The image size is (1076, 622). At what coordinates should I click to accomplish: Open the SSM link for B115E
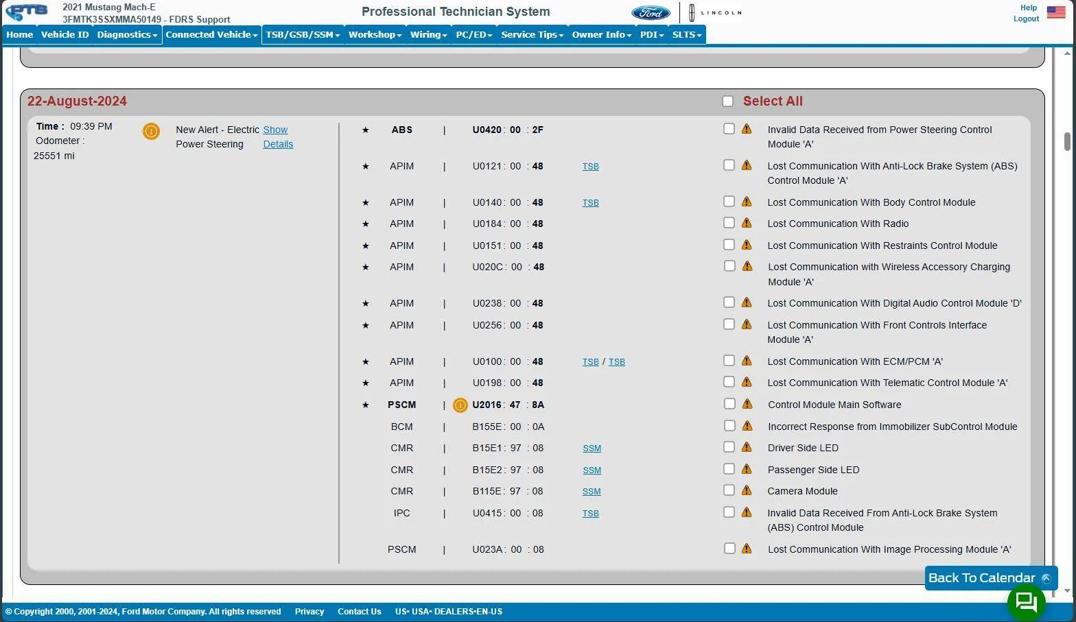point(592,492)
